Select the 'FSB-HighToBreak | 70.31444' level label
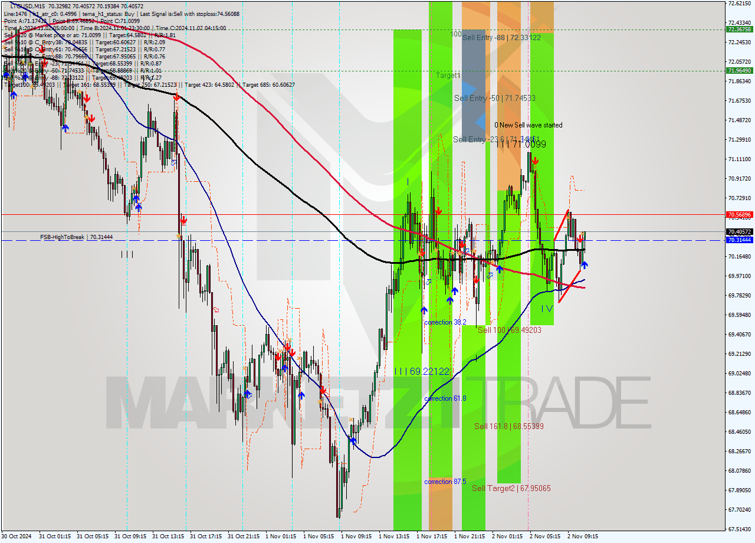755x543 pixels. point(76,237)
